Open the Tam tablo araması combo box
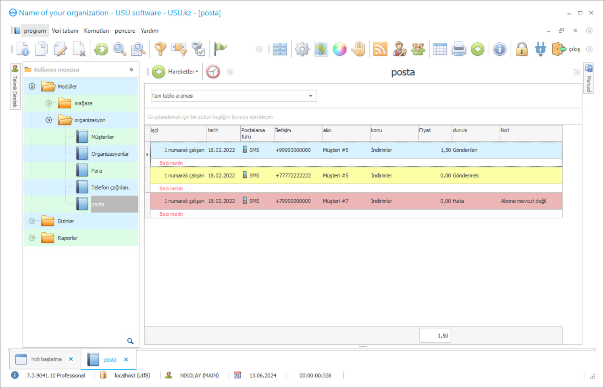 tap(234, 96)
